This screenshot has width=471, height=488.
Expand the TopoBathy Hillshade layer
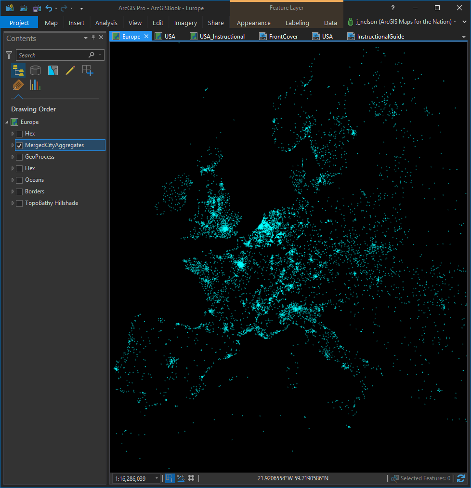click(x=13, y=203)
